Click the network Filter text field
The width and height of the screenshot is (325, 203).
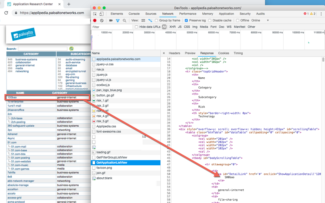pos(111,27)
